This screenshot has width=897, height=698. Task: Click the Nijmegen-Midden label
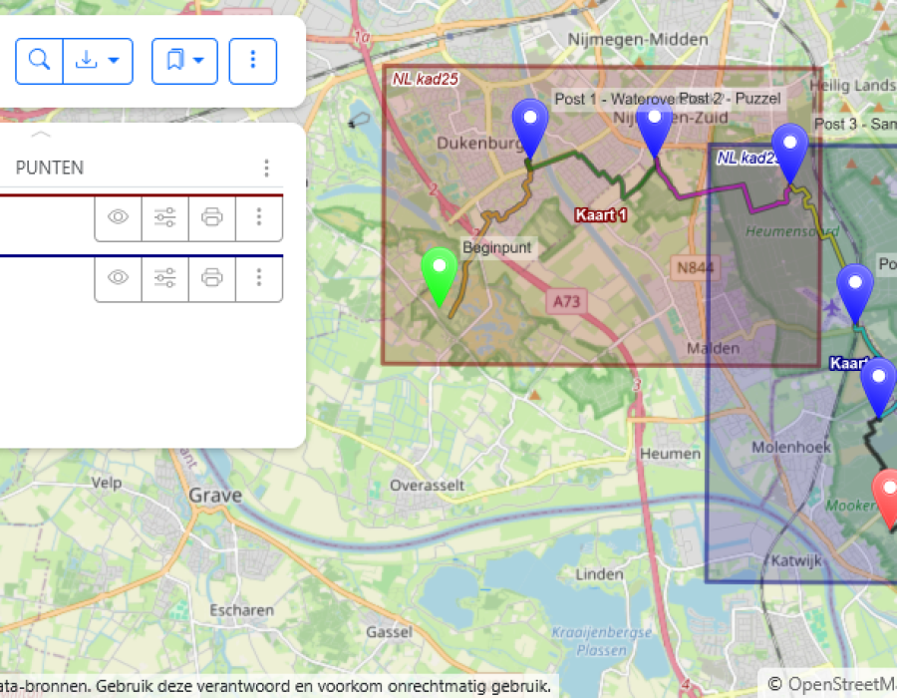point(638,40)
